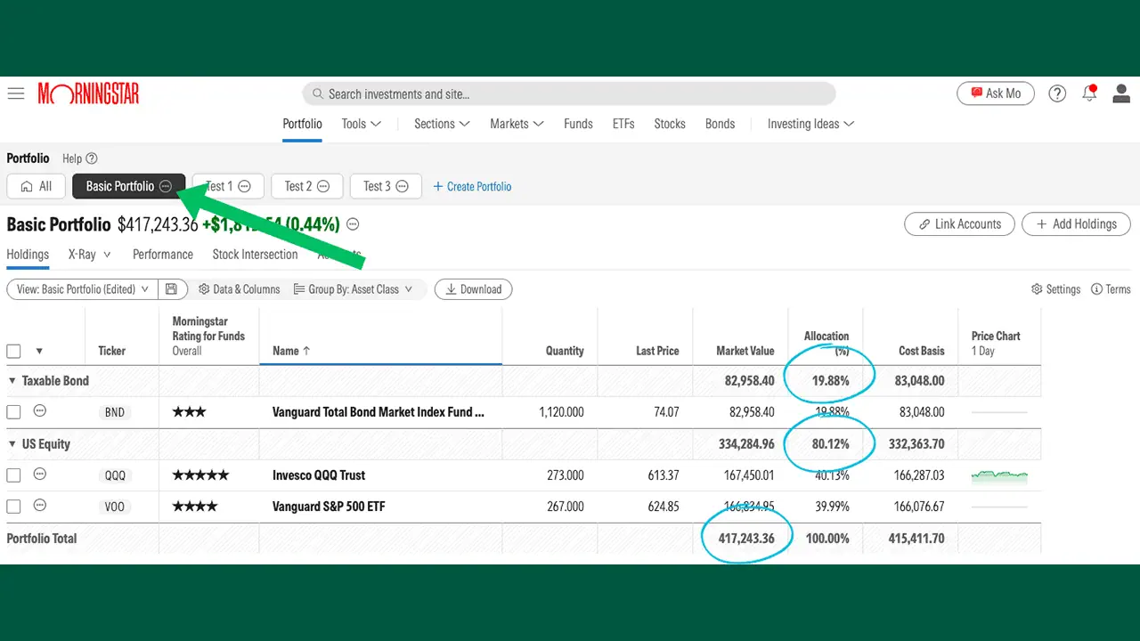
Task: Open the hamburger navigation menu
Action: click(x=15, y=93)
